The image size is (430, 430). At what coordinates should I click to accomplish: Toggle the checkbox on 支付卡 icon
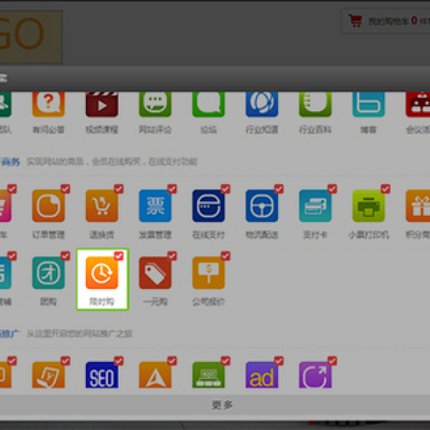tap(332, 188)
